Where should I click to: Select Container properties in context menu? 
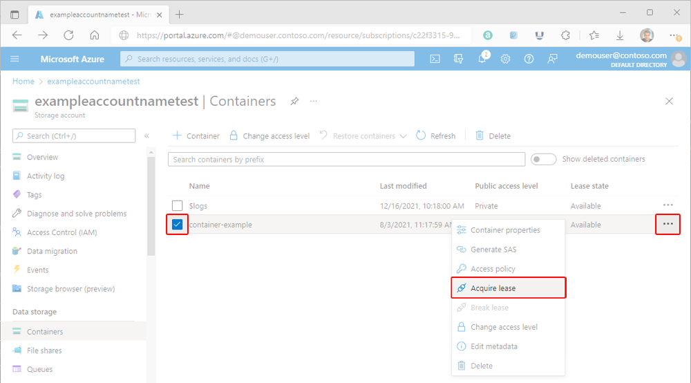pyautogui.click(x=508, y=230)
